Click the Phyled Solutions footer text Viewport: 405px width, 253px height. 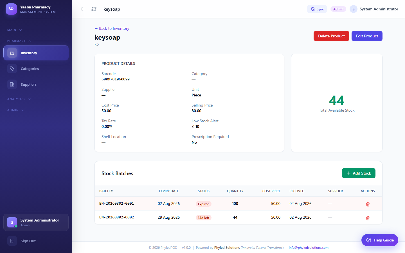click(227, 248)
